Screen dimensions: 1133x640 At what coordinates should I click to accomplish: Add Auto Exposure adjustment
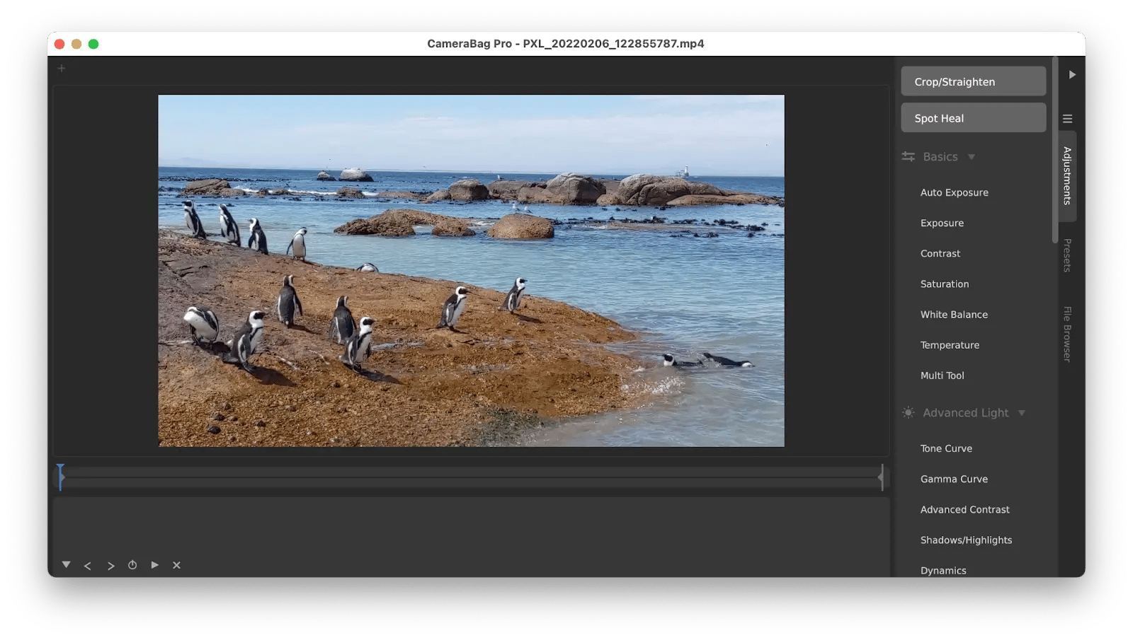point(954,192)
